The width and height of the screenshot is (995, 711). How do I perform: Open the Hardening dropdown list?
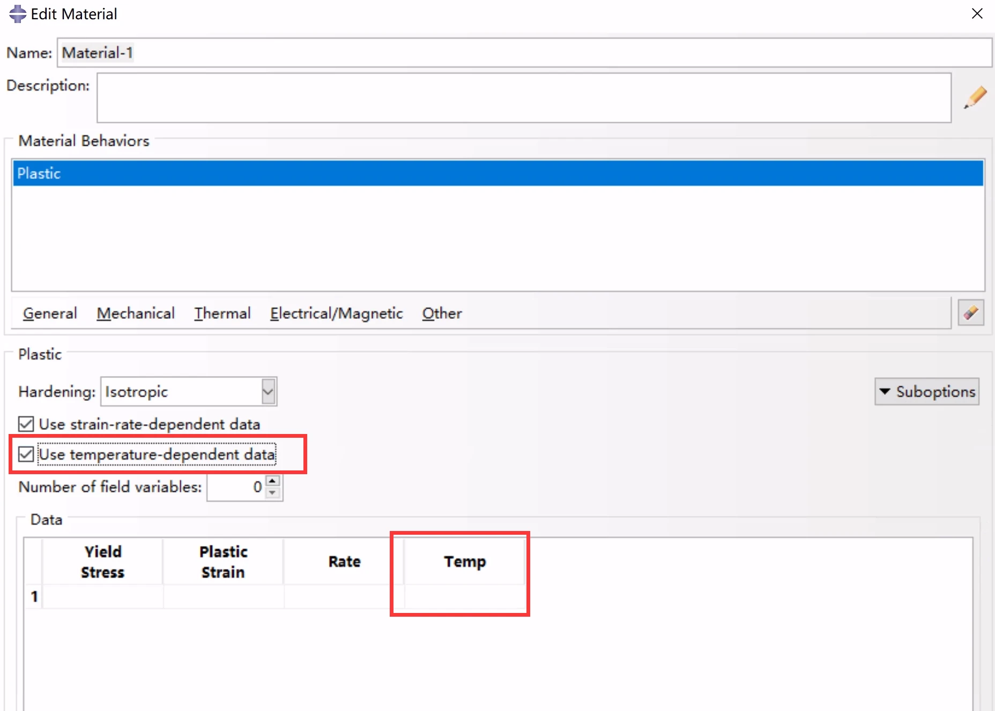(268, 392)
